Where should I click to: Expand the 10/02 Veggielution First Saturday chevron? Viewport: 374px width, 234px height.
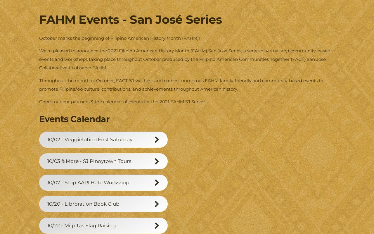tap(157, 140)
